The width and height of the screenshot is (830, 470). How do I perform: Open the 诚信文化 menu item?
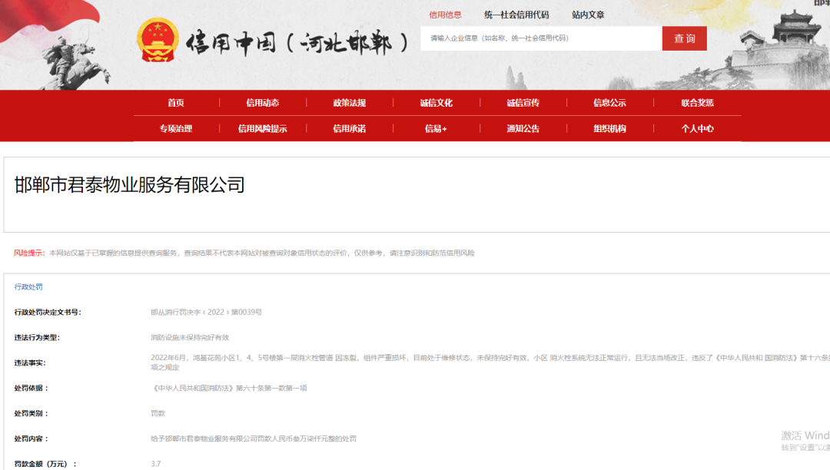(437, 103)
